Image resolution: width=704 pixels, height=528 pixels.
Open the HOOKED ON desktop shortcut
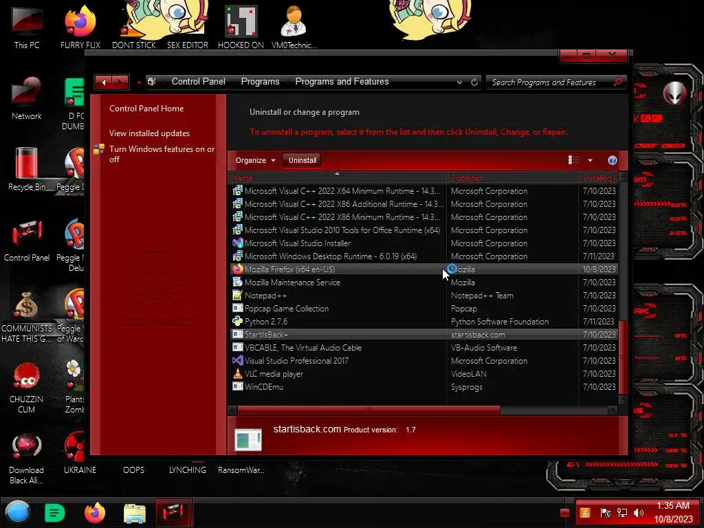pos(241,27)
